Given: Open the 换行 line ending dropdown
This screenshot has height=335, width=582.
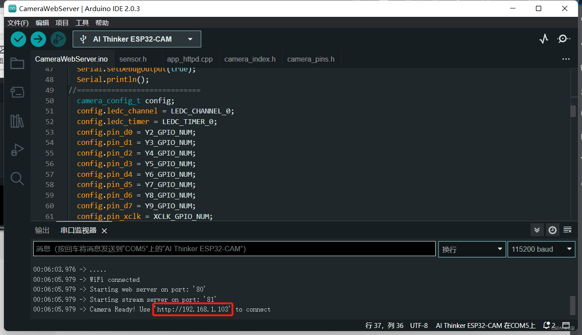Looking at the screenshot, I should (x=472, y=249).
